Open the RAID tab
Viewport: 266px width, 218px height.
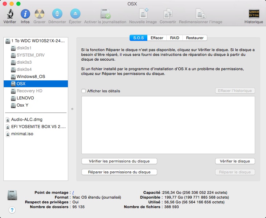[x=175, y=38]
